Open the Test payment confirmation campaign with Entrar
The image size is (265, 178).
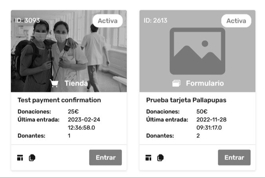point(105,157)
